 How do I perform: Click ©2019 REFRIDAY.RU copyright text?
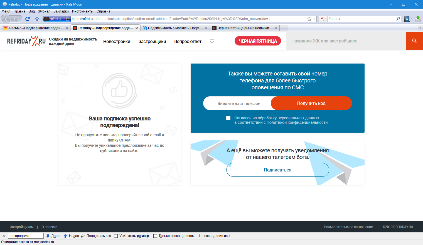(x=398, y=227)
